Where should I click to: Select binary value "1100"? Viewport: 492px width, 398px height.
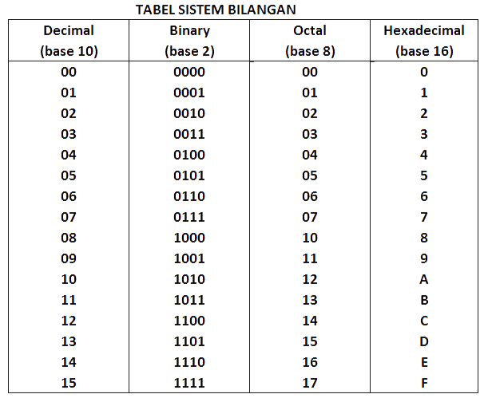[x=189, y=321]
